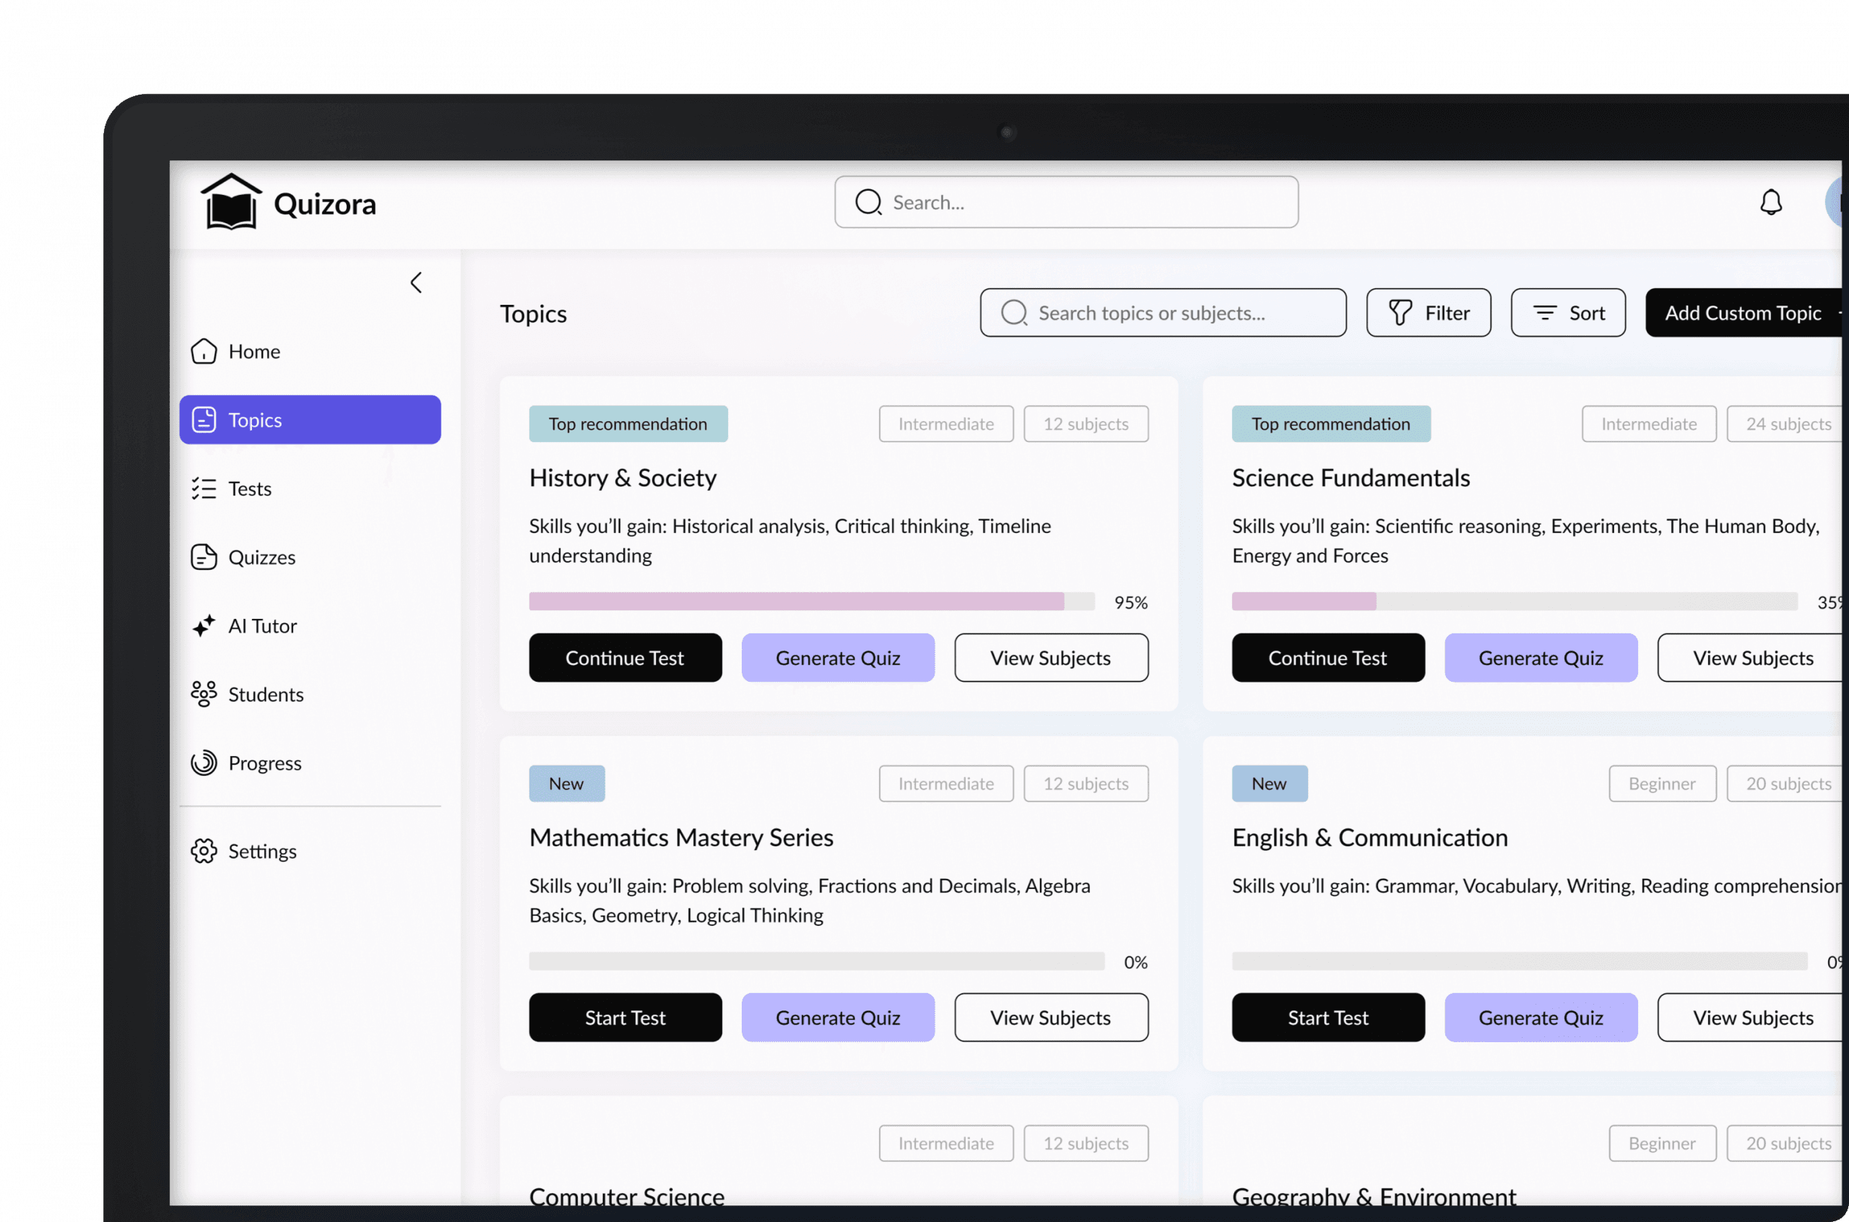Screen dimensions: 1849x1222
Task: Click the Tests checklist icon
Action: (x=204, y=489)
